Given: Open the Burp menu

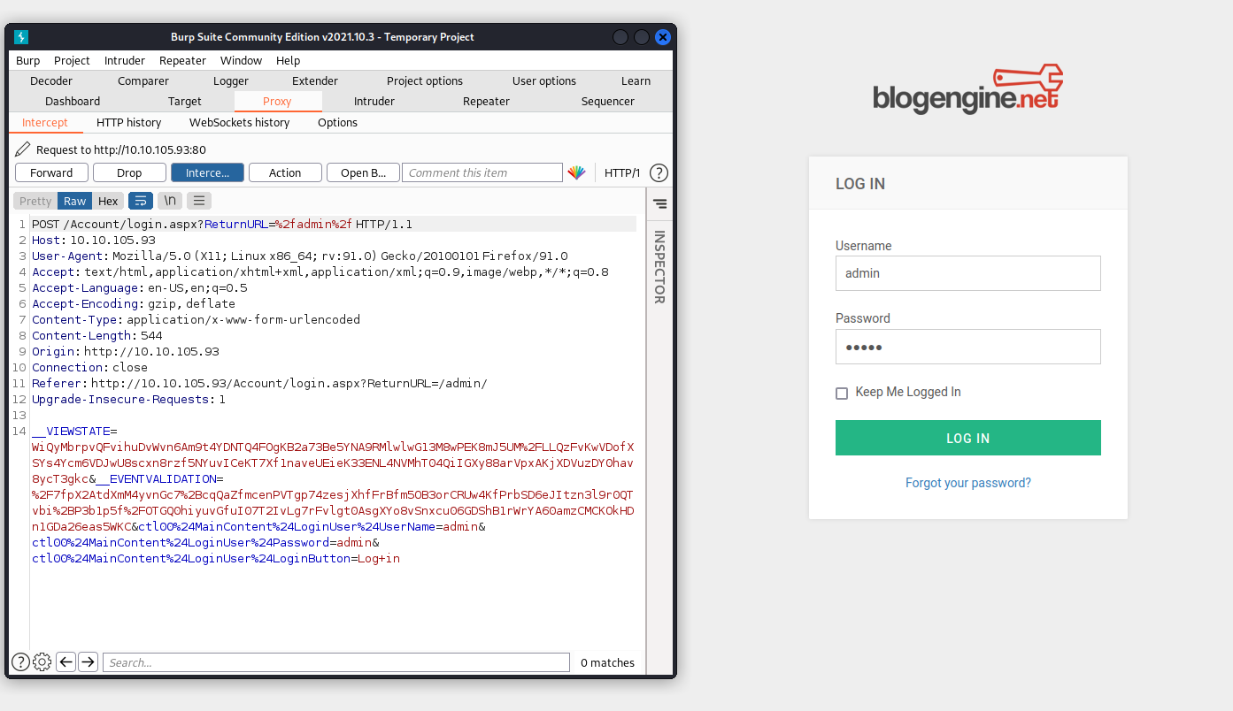Looking at the screenshot, I should click(27, 60).
